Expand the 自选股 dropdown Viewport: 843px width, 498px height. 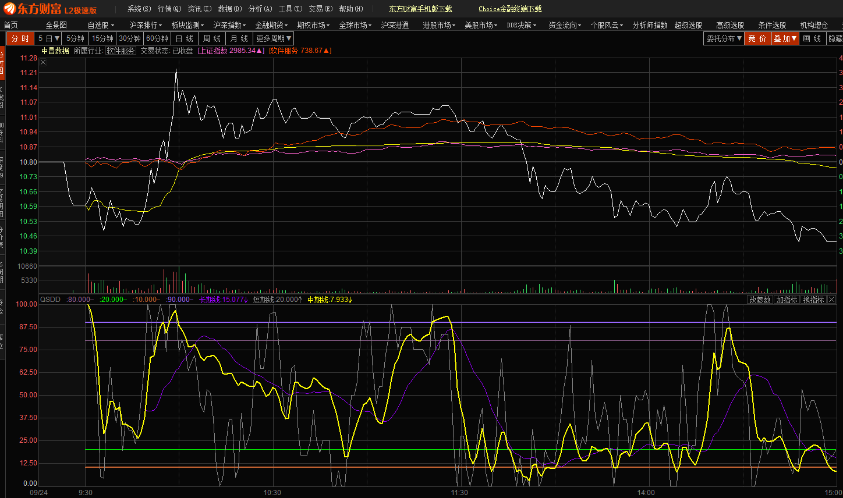coord(101,25)
